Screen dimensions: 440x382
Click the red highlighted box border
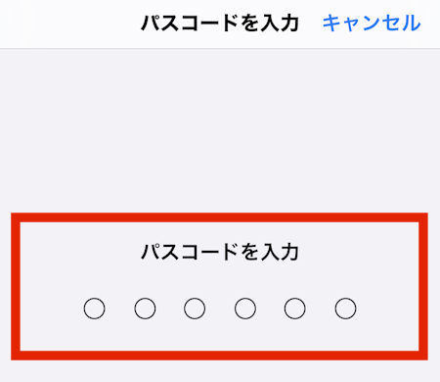219,217
